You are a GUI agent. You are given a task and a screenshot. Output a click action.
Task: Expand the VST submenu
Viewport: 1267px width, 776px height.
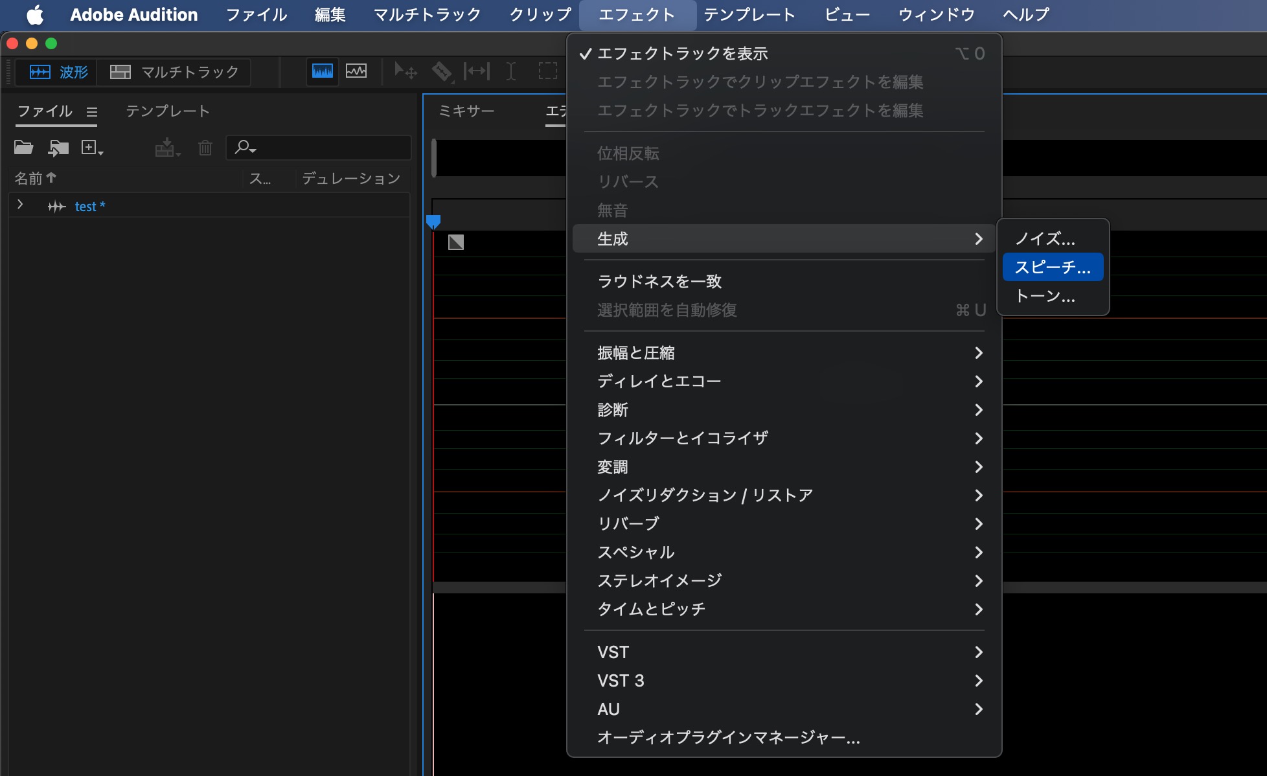784,652
